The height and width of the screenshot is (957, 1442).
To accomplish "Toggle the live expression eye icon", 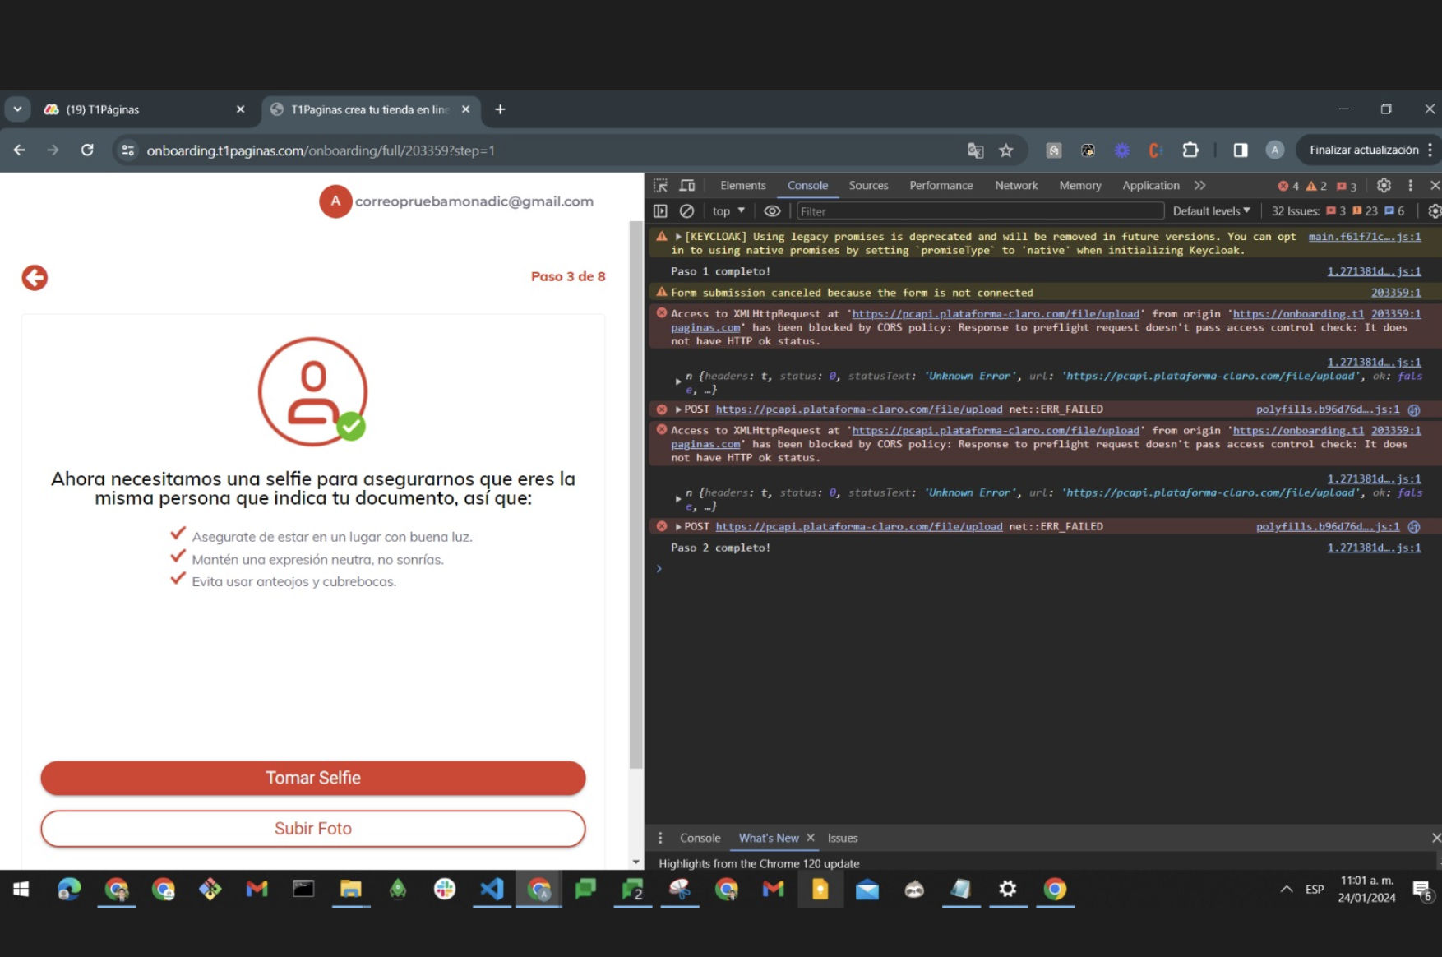I will (771, 211).
